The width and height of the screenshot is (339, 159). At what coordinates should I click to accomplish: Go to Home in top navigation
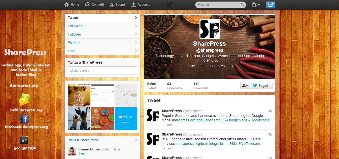point(72,5)
